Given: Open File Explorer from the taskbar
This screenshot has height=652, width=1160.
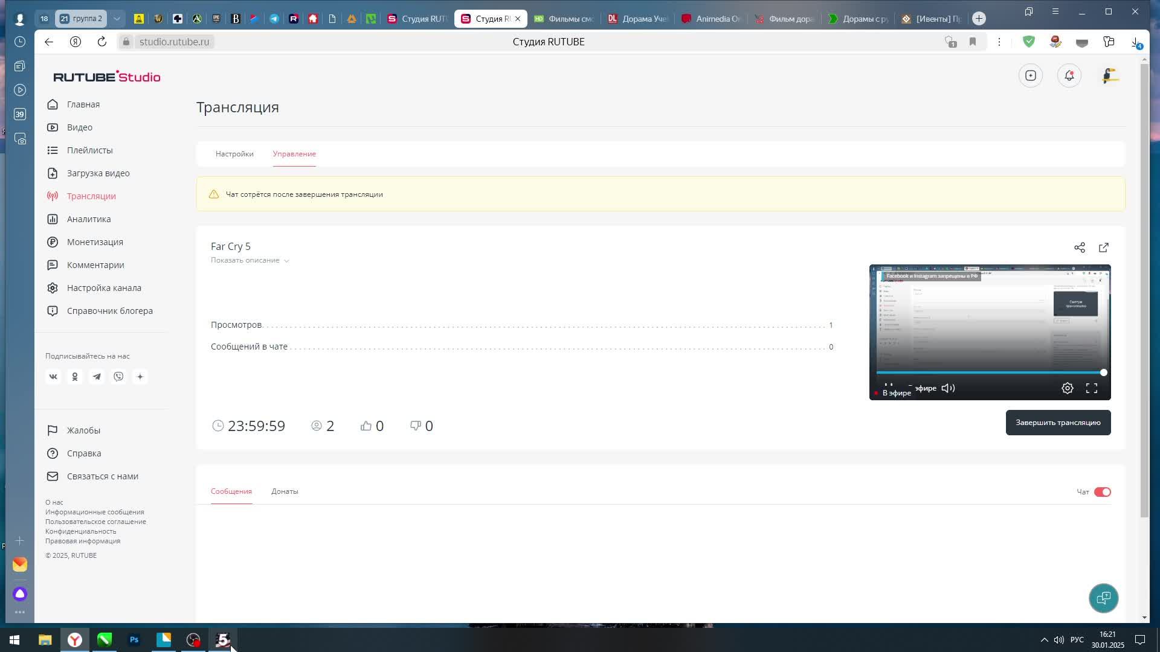Looking at the screenshot, I should [x=45, y=640].
